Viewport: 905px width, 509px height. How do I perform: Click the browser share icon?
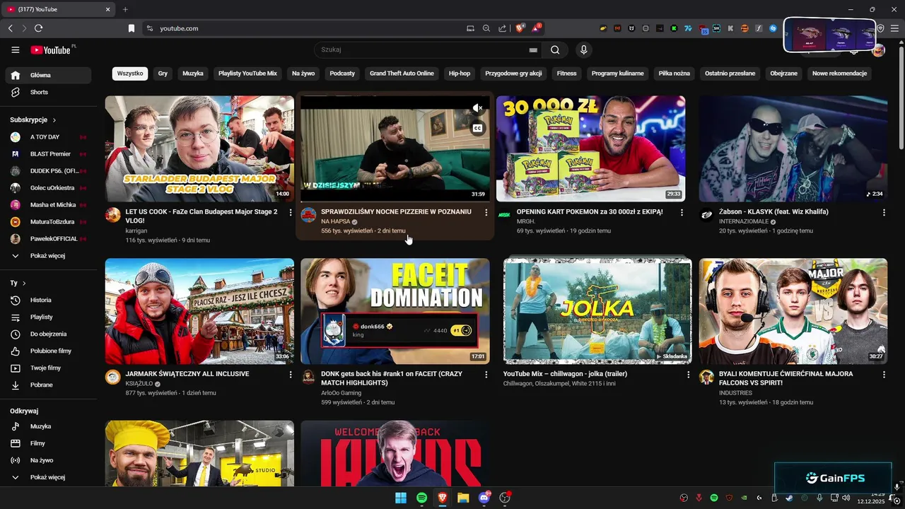[x=502, y=28]
